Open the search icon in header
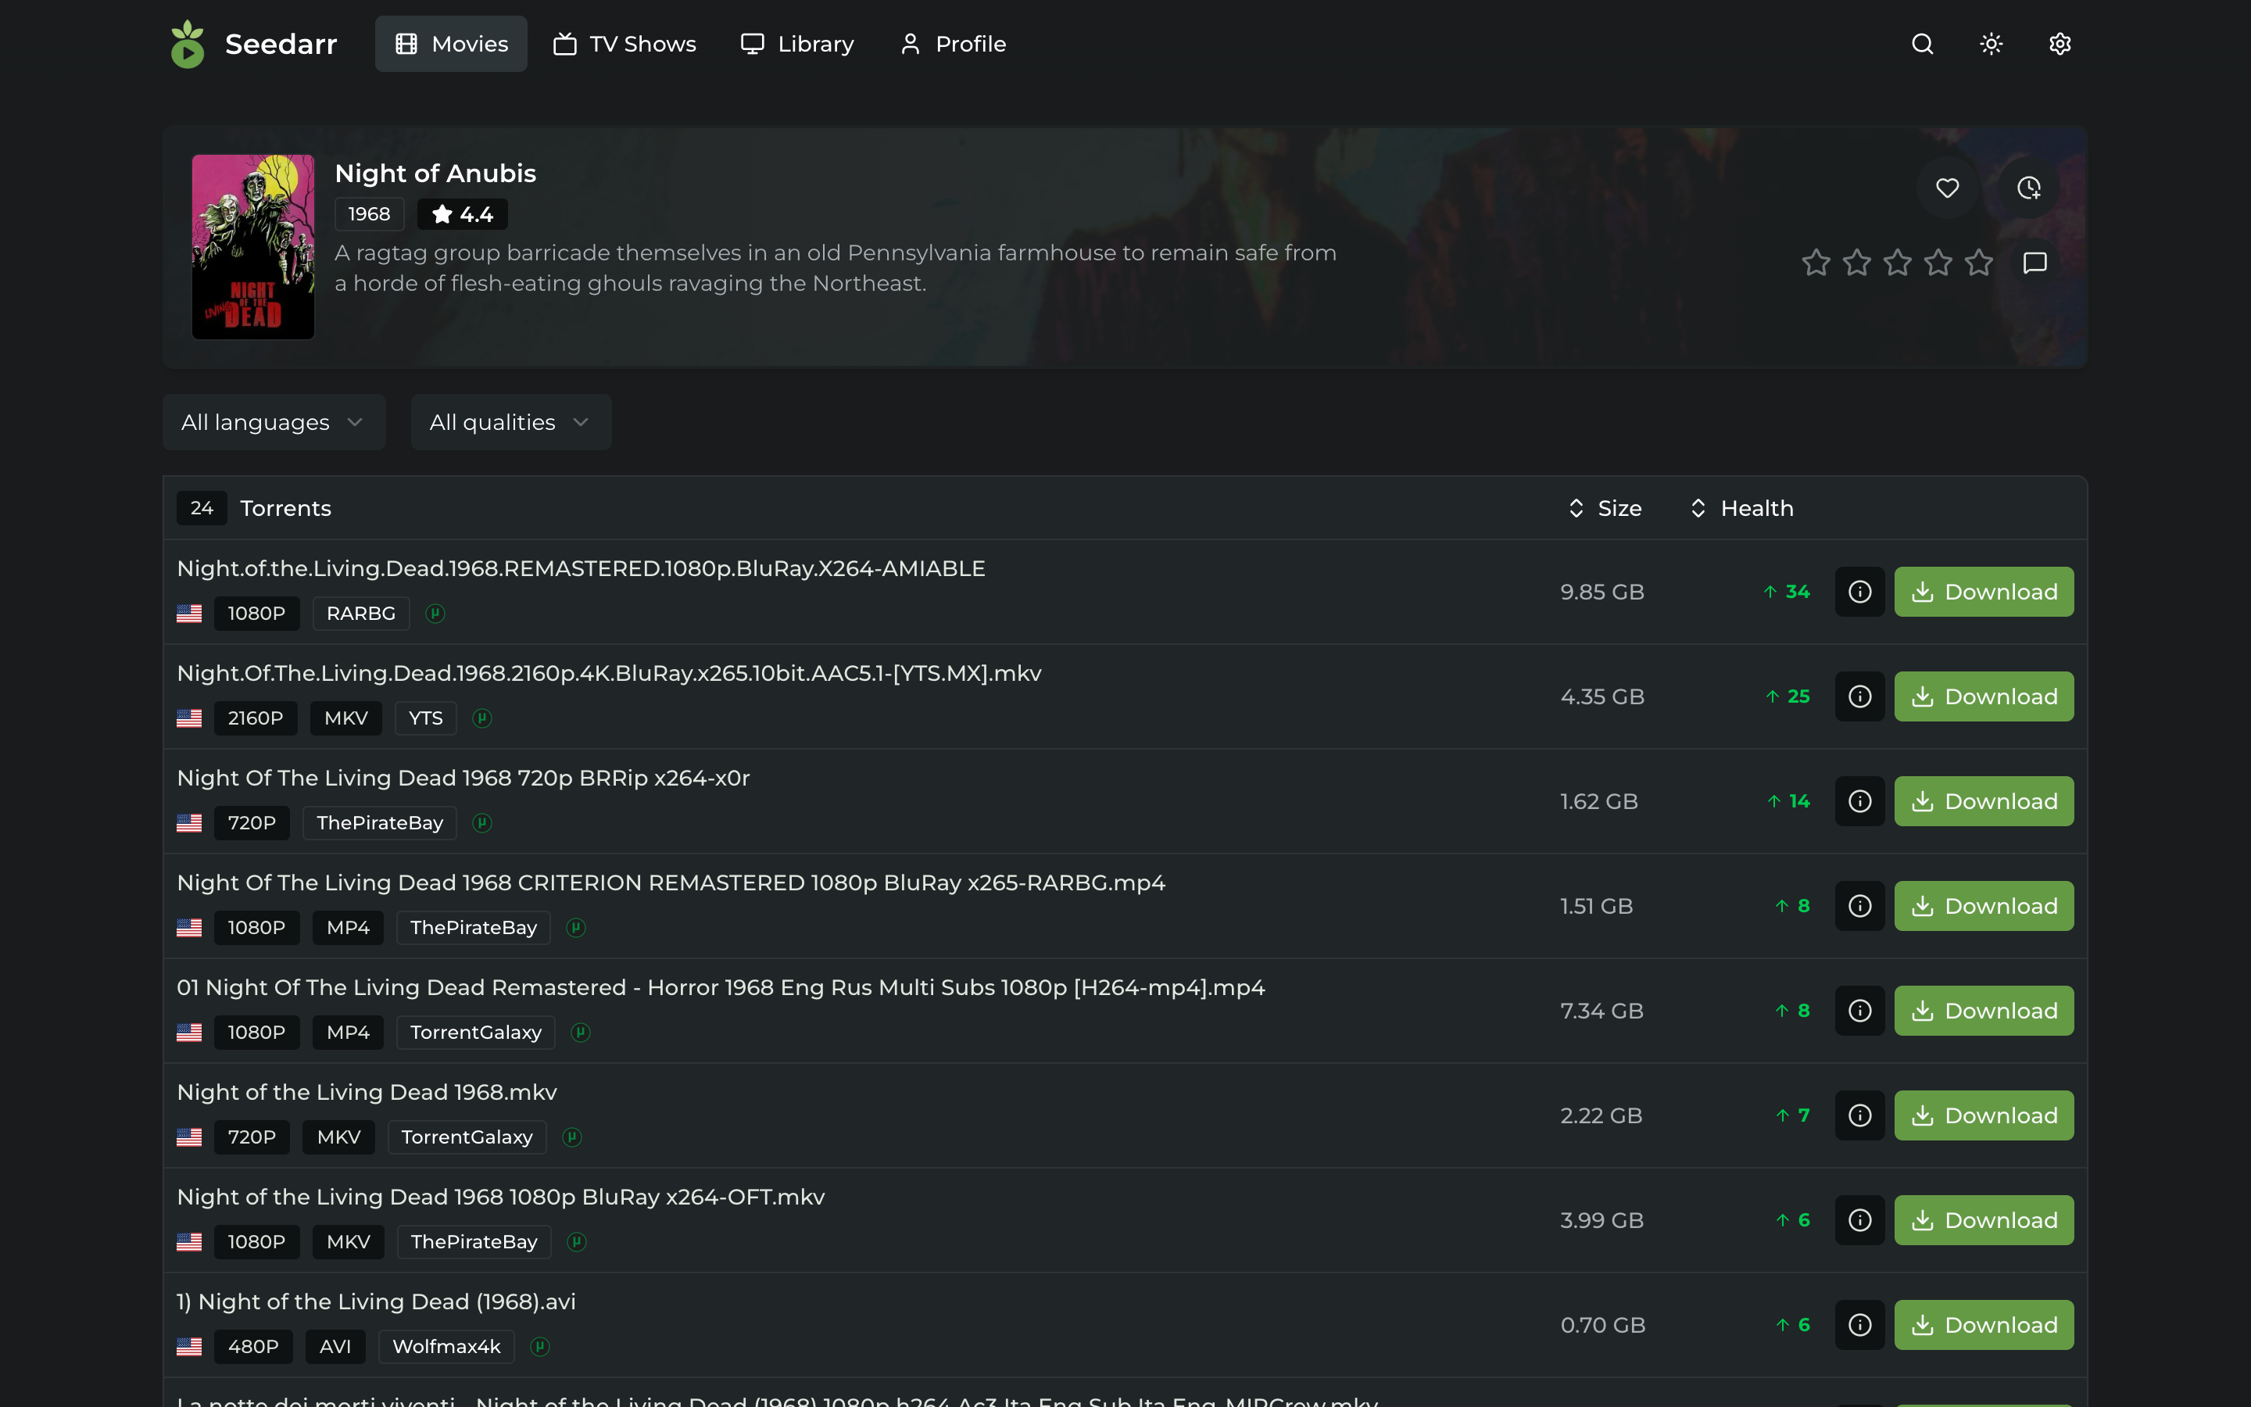This screenshot has height=1407, width=2251. pyautogui.click(x=1922, y=44)
